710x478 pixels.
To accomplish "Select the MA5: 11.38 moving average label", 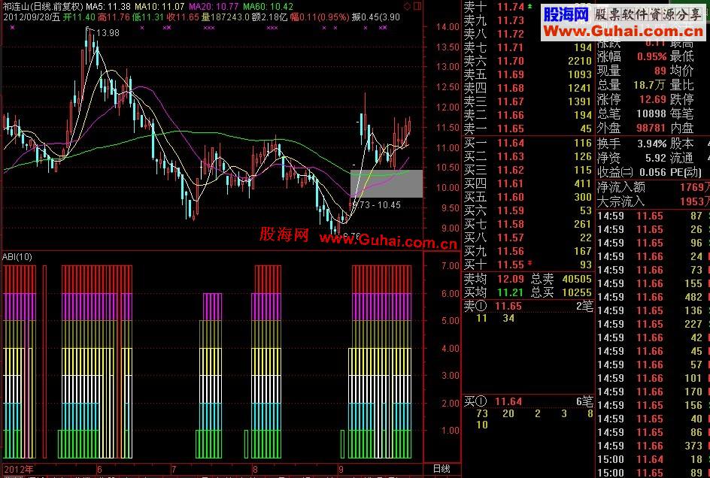I will pyautogui.click(x=108, y=6).
